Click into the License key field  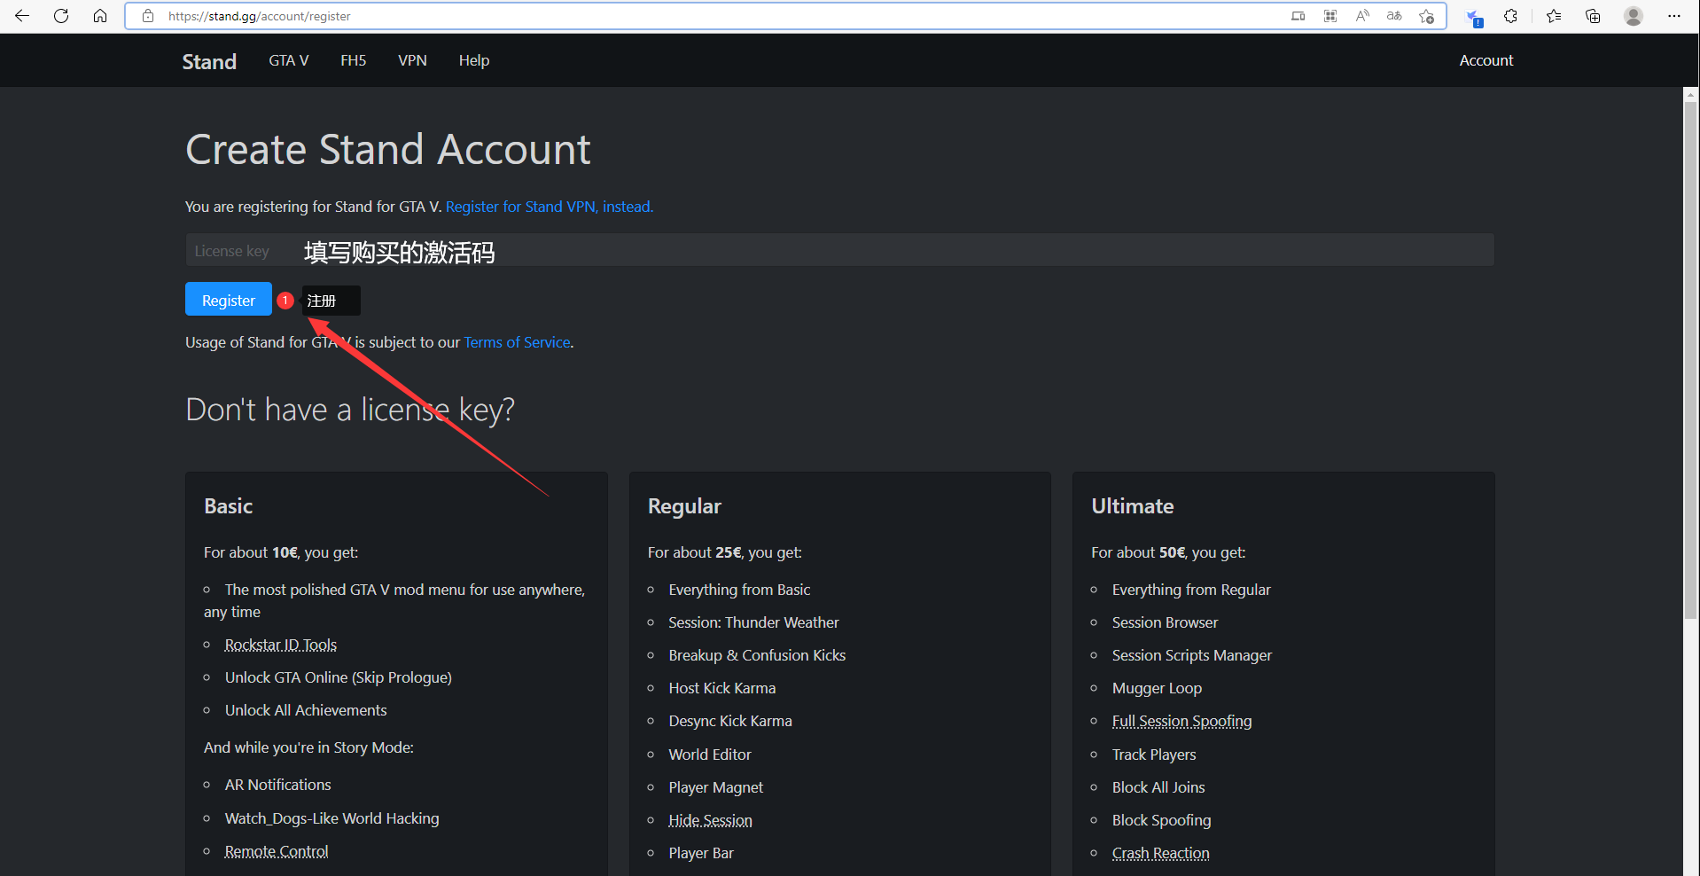point(838,250)
